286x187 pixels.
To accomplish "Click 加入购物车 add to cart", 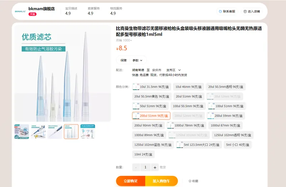I will pos(162,181).
